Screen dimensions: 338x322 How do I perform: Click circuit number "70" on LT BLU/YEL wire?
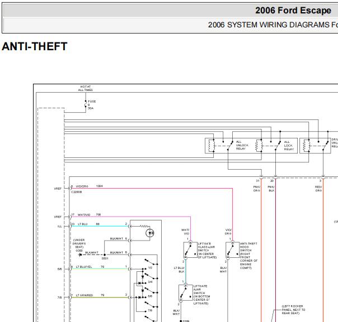pos(102,267)
